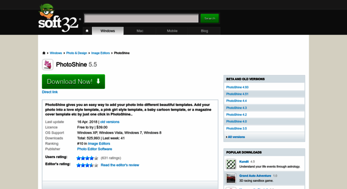Open the old versions link
The height and width of the screenshot is (189, 347).
click(109, 122)
